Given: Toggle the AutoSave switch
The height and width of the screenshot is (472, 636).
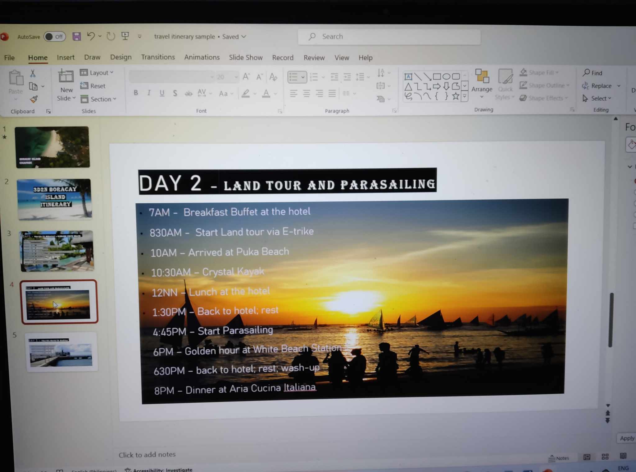Looking at the screenshot, I should (55, 37).
